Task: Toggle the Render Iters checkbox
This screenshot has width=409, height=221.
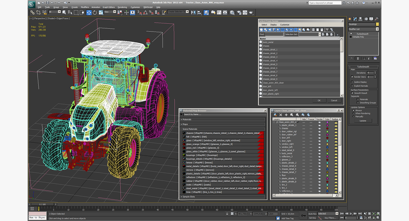Action: pos(352,77)
